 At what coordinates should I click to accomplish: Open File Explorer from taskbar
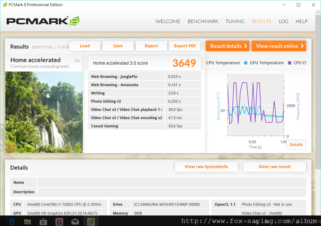coord(28,222)
